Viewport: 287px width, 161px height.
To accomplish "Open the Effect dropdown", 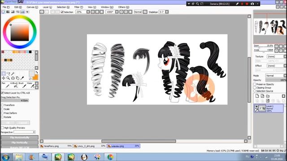I will tap(276, 66).
